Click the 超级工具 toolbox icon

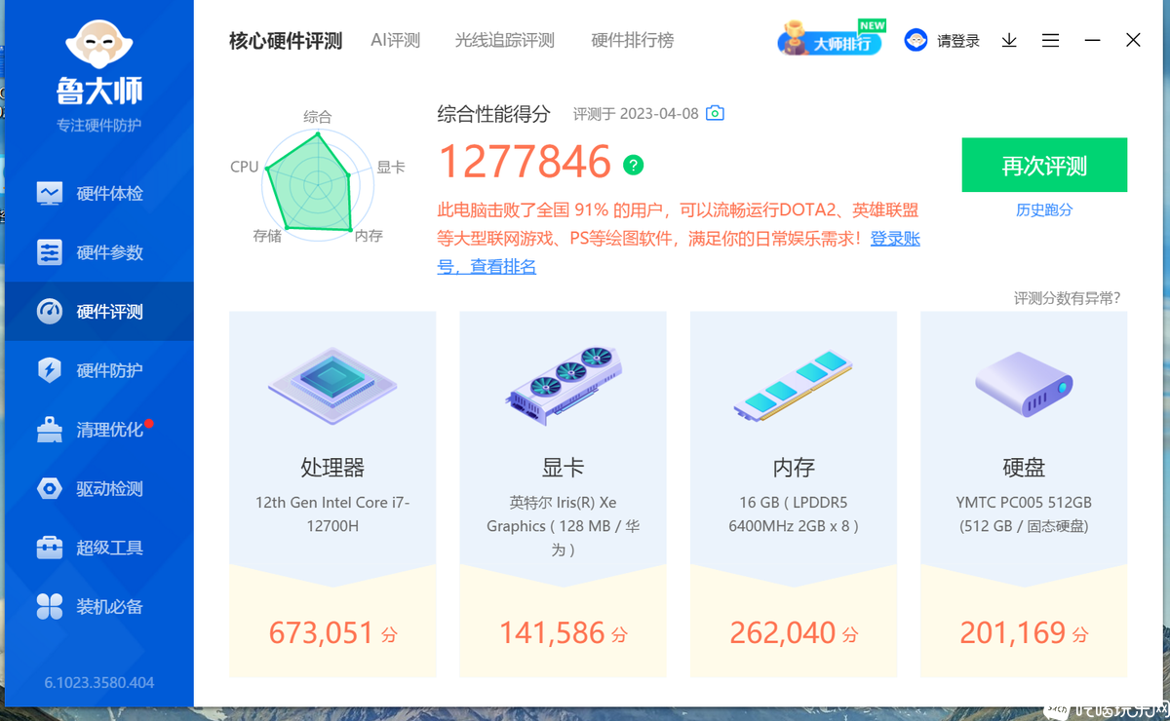pyautogui.click(x=50, y=548)
